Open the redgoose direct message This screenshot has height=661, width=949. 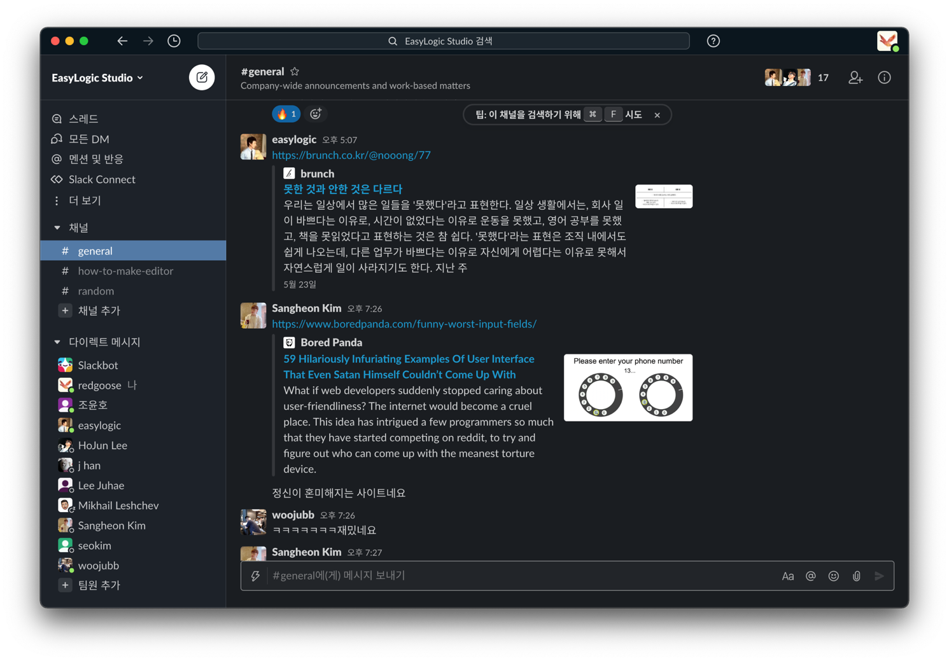coord(133,385)
